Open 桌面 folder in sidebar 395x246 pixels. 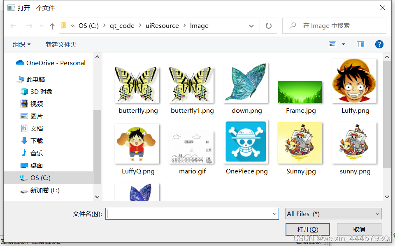click(x=32, y=165)
